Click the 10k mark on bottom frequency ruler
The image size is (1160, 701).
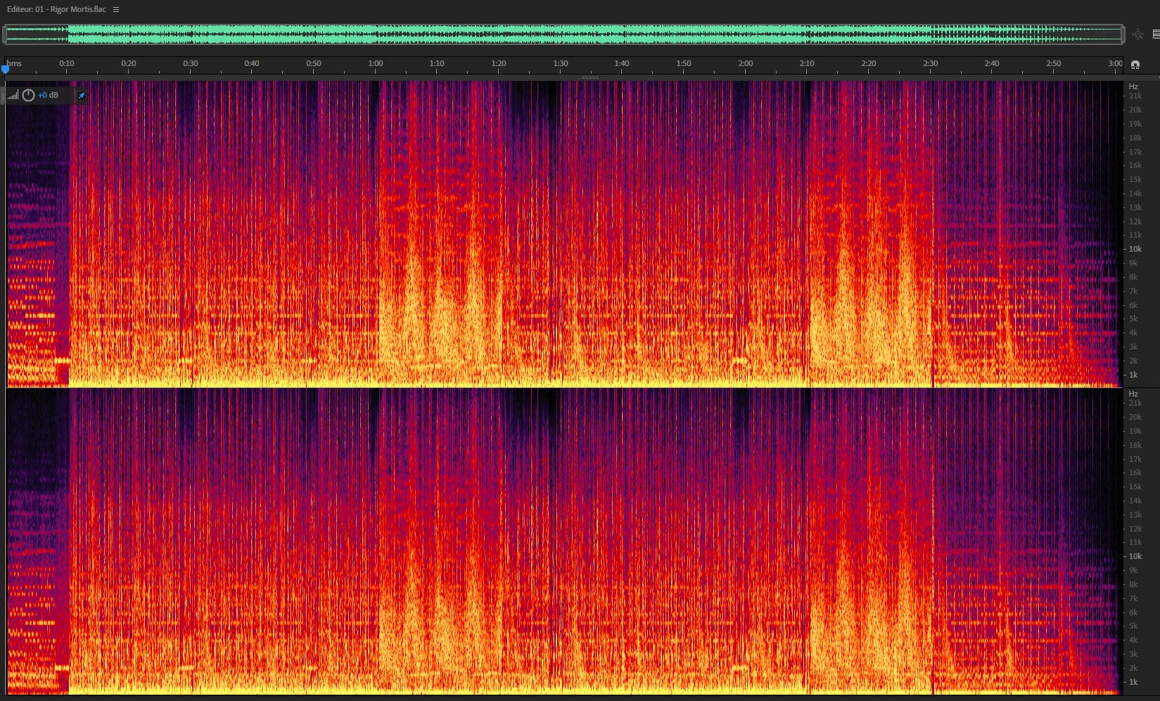(1135, 556)
